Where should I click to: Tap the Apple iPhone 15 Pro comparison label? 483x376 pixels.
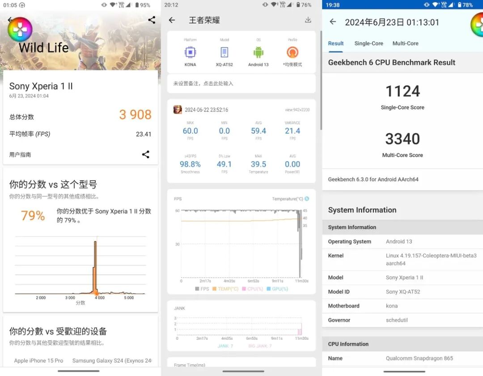(38, 361)
